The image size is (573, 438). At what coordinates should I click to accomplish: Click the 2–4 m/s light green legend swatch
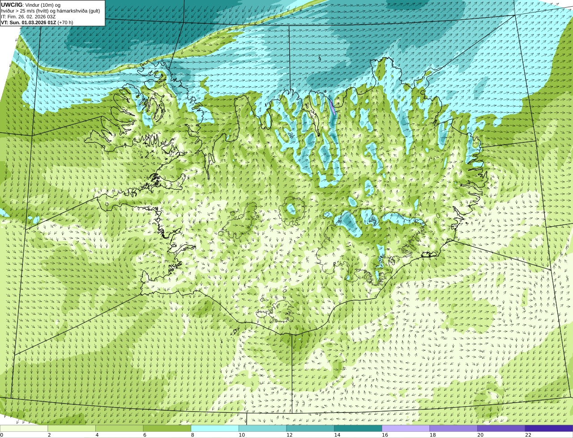click(72, 428)
